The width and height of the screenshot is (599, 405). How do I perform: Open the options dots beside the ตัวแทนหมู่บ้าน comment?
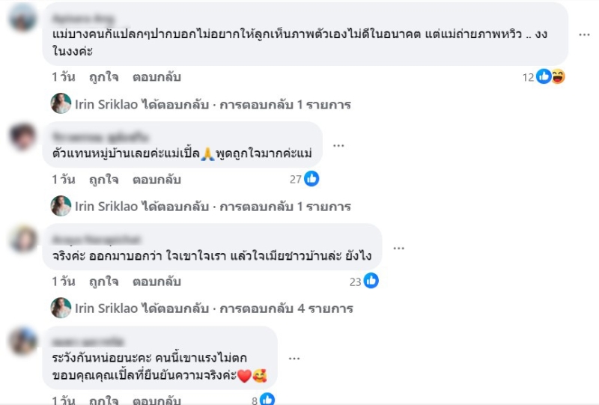338,145
